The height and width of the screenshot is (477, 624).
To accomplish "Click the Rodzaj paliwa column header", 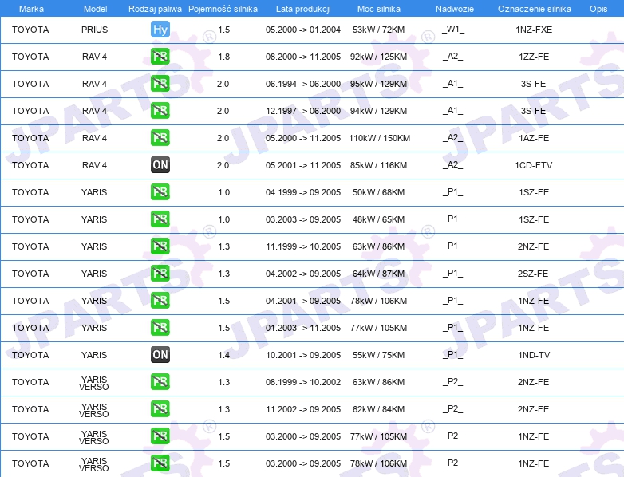I will click(x=155, y=9).
